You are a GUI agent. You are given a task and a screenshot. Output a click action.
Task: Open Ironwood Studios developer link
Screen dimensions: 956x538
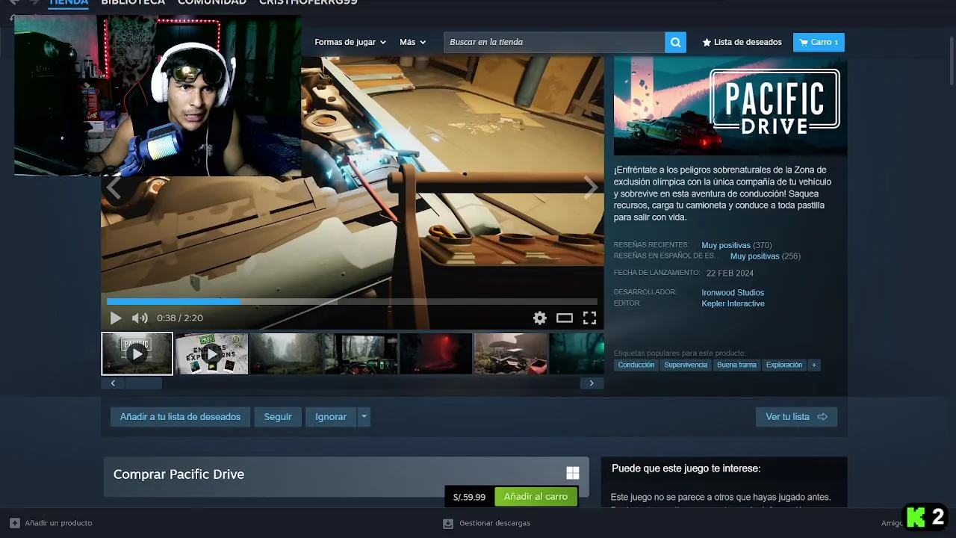733,293
